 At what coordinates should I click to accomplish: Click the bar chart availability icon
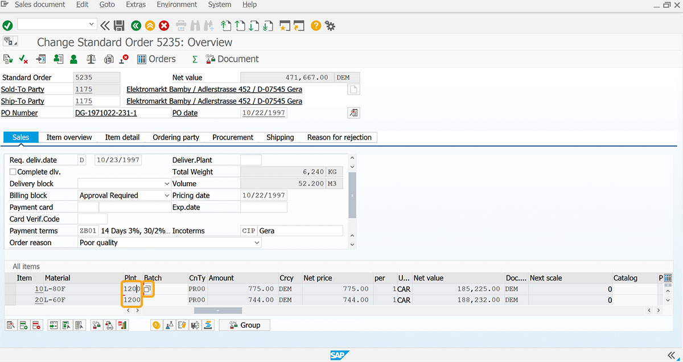click(122, 325)
